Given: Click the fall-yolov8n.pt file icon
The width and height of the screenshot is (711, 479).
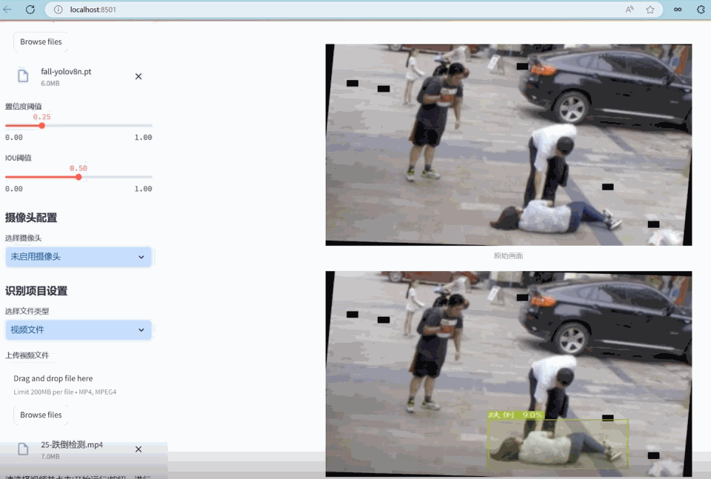Looking at the screenshot, I should point(23,76).
